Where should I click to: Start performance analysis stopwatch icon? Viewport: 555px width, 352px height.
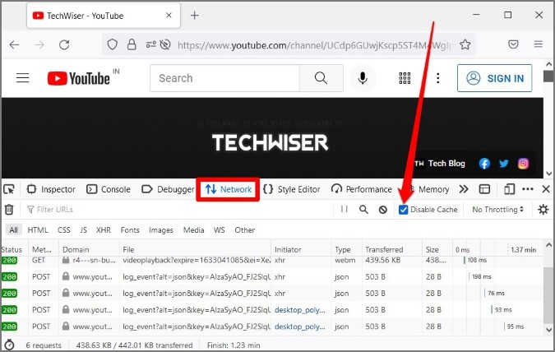point(9,345)
